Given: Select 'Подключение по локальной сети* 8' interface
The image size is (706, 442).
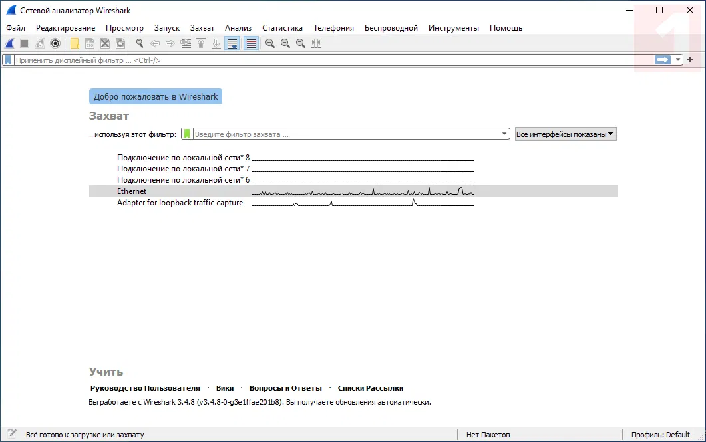Looking at the screenshot, I should point(353,158).
